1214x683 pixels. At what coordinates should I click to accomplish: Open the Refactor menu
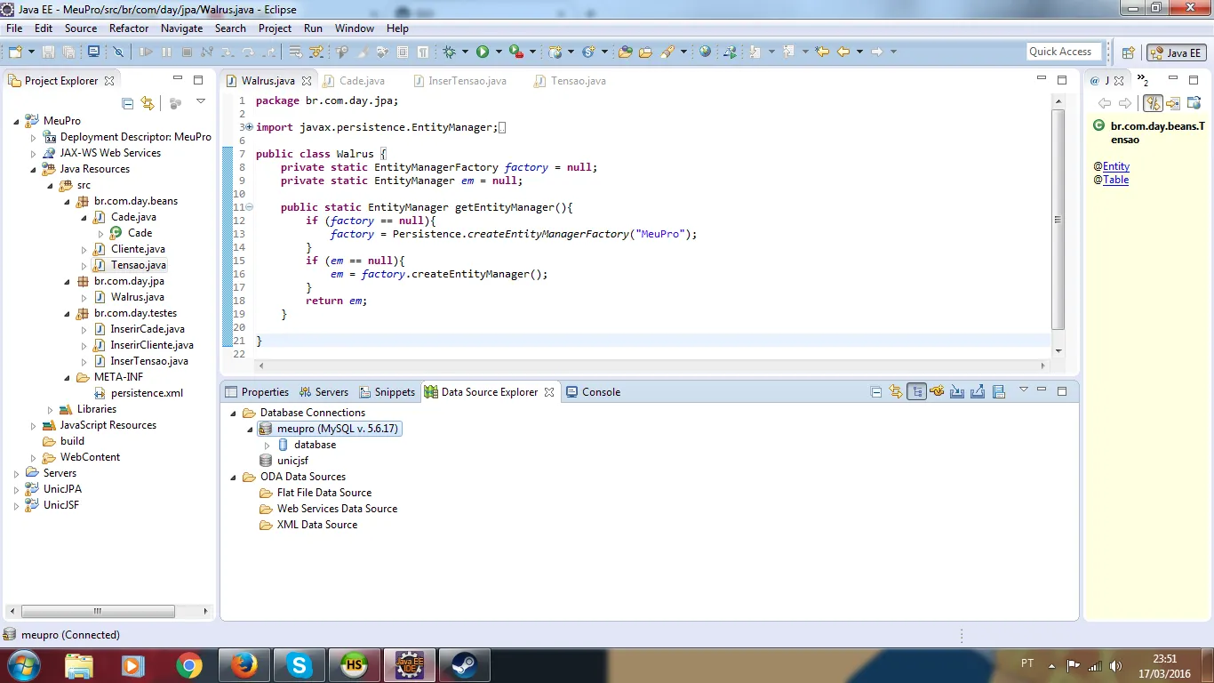click(129, 28)
